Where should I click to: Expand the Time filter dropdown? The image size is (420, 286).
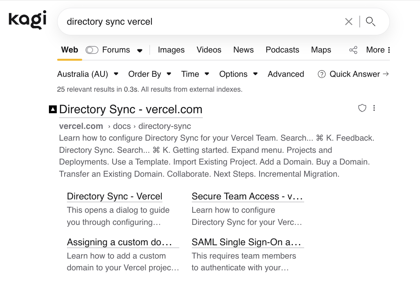point(195,74)
